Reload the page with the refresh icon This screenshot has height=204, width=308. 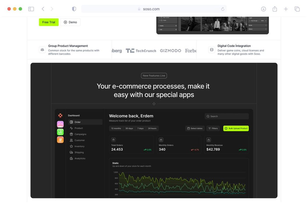223,9
